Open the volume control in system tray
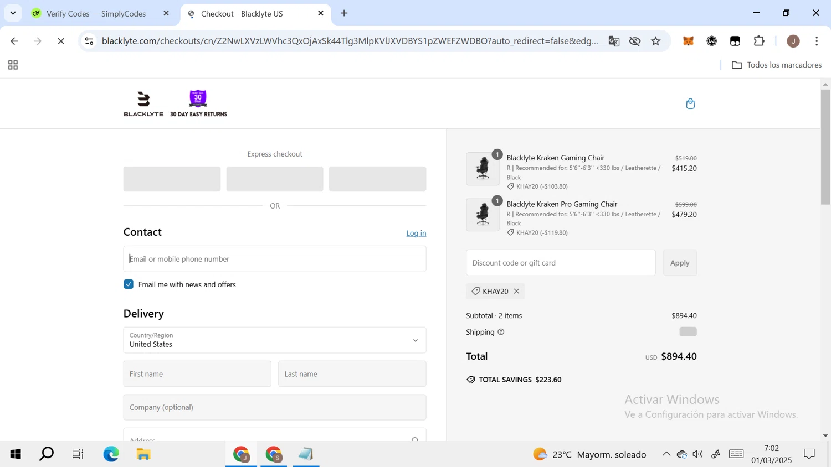This screenshot has width=831, height=467. (x=698, y=454)
